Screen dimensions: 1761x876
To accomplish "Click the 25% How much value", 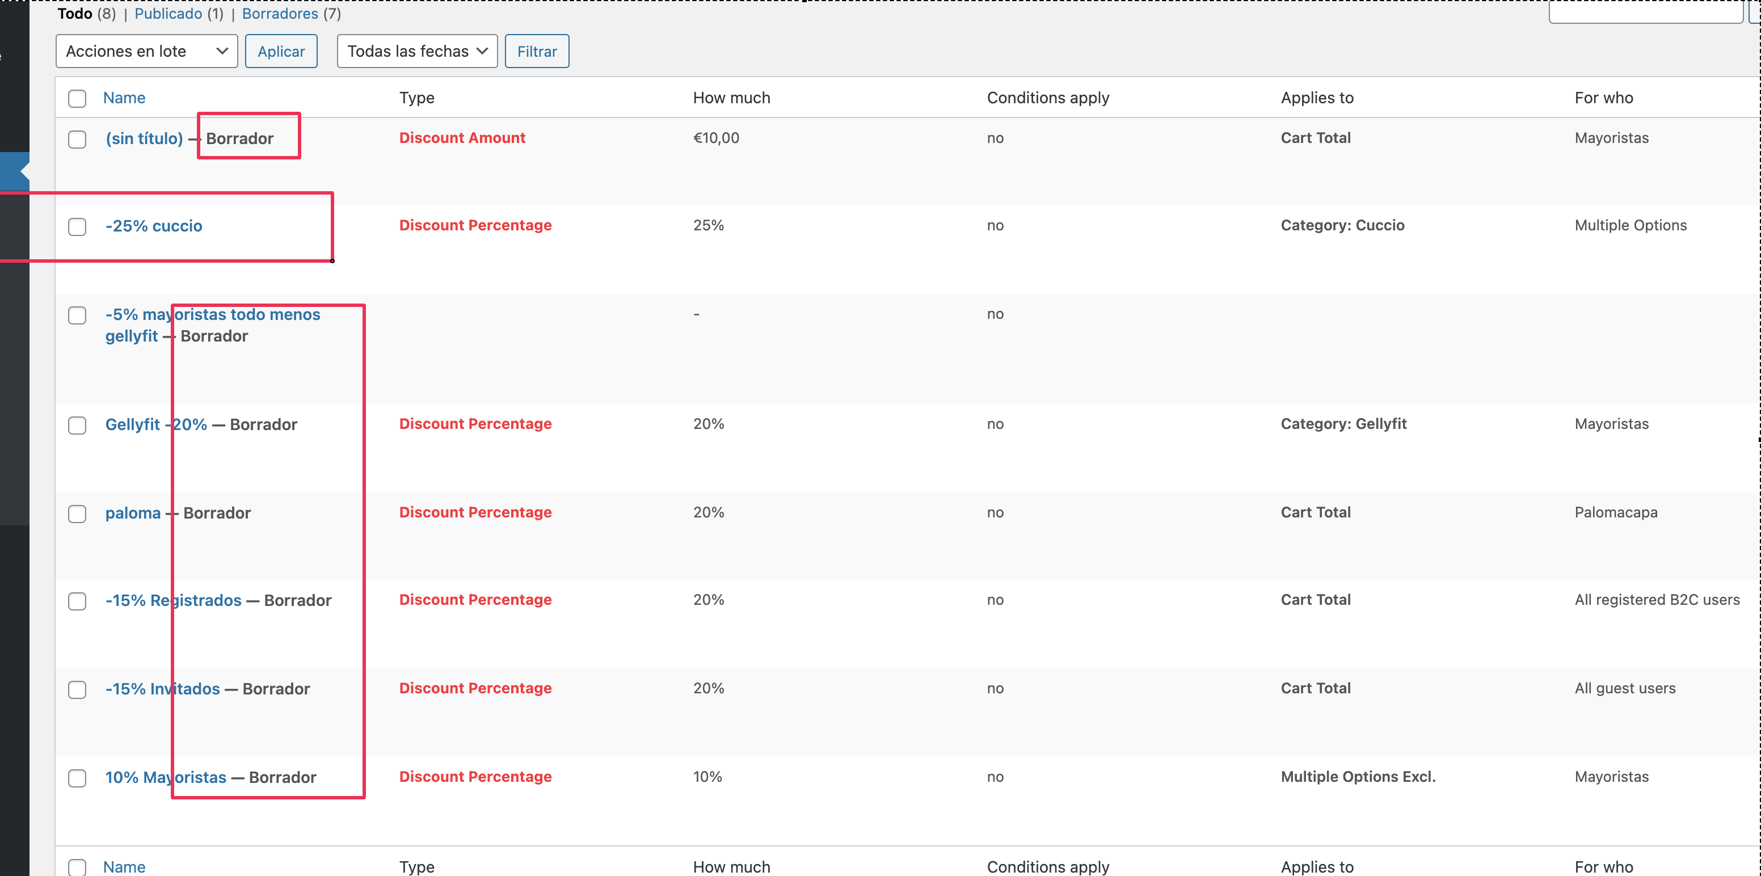I will click(708, 225).
